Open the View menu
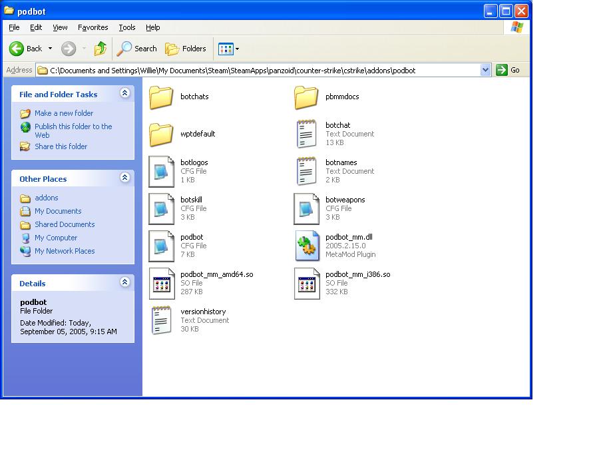This screenshot has height=454, width=605. click(60, 27)
